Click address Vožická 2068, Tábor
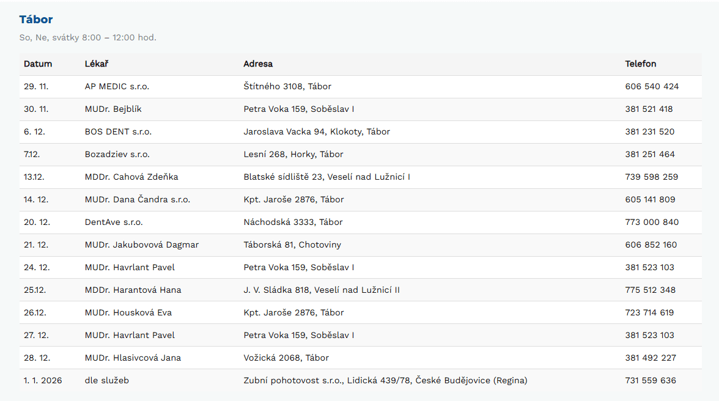The height and width of the screenshot is (401, 719). click(286, 358)
